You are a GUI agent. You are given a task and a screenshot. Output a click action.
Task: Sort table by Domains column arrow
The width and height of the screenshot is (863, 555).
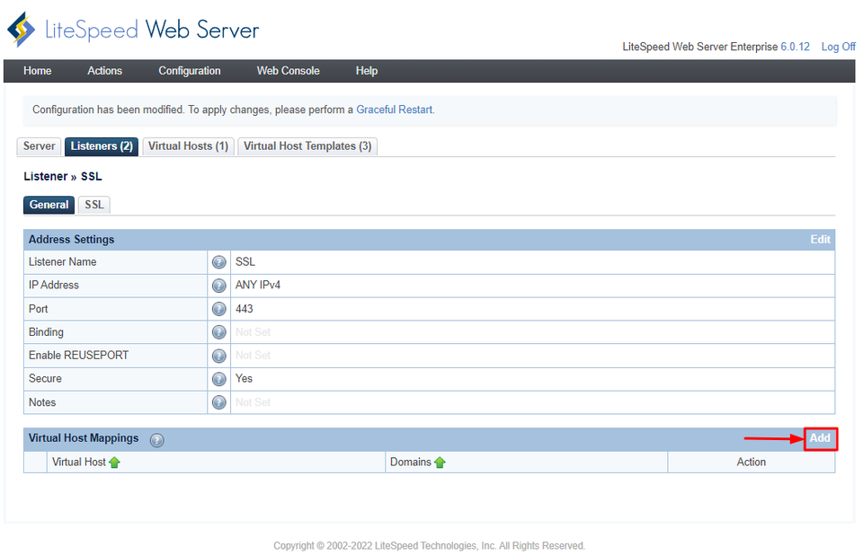[x=439, y=462]
